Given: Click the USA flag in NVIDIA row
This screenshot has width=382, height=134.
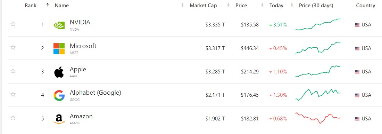Looking at the screenshot, I should [357, 25].
